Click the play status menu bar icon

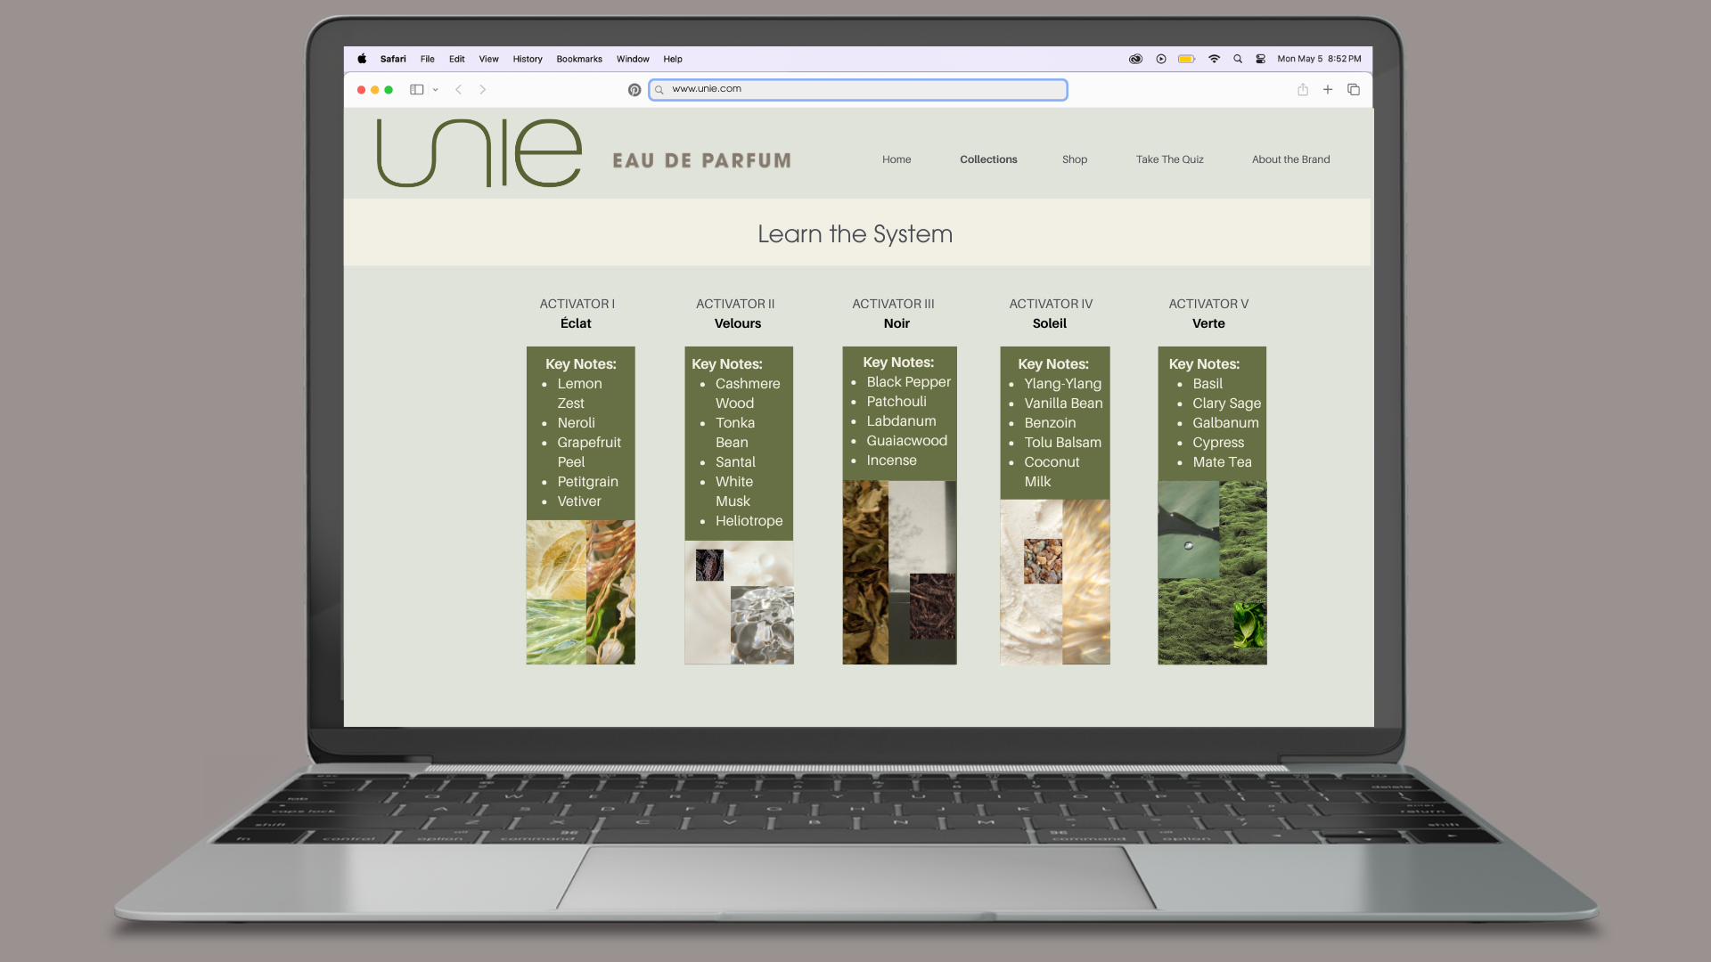tap(1161, 59)
